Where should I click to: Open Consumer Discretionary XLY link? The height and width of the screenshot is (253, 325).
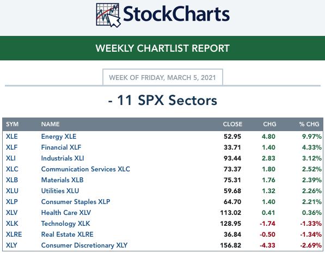coord(84,245)
